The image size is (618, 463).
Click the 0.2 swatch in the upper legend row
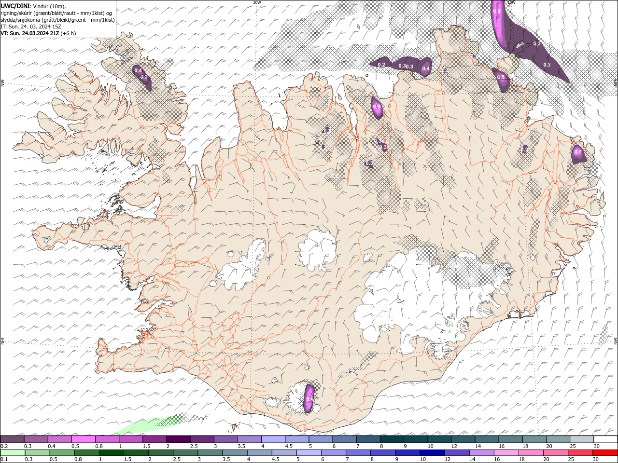(13, 439)
